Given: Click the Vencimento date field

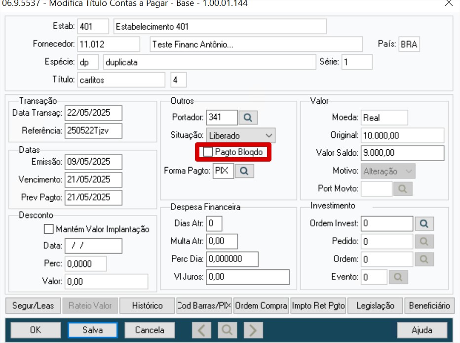Looking at the screenshot, I should [x=93, y=180].
